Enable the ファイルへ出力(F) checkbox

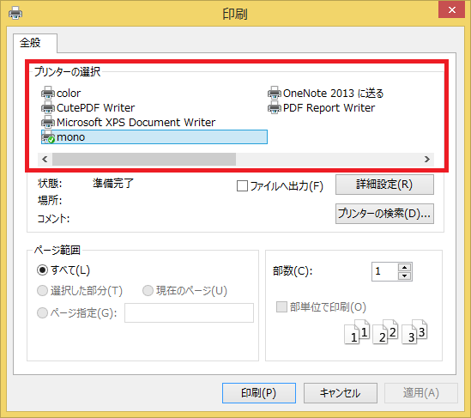tap(242, 185)
